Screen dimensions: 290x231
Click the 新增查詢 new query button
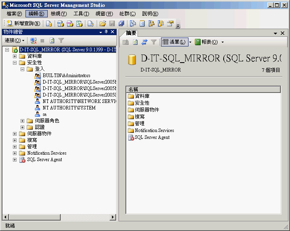23,23
